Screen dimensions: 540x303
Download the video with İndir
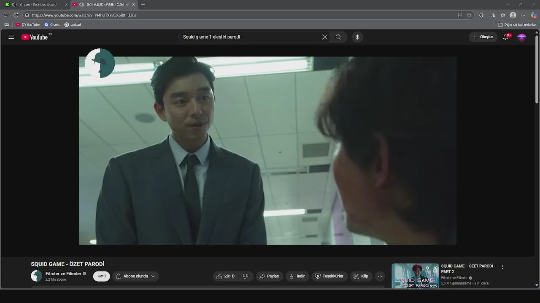point(297,276)
